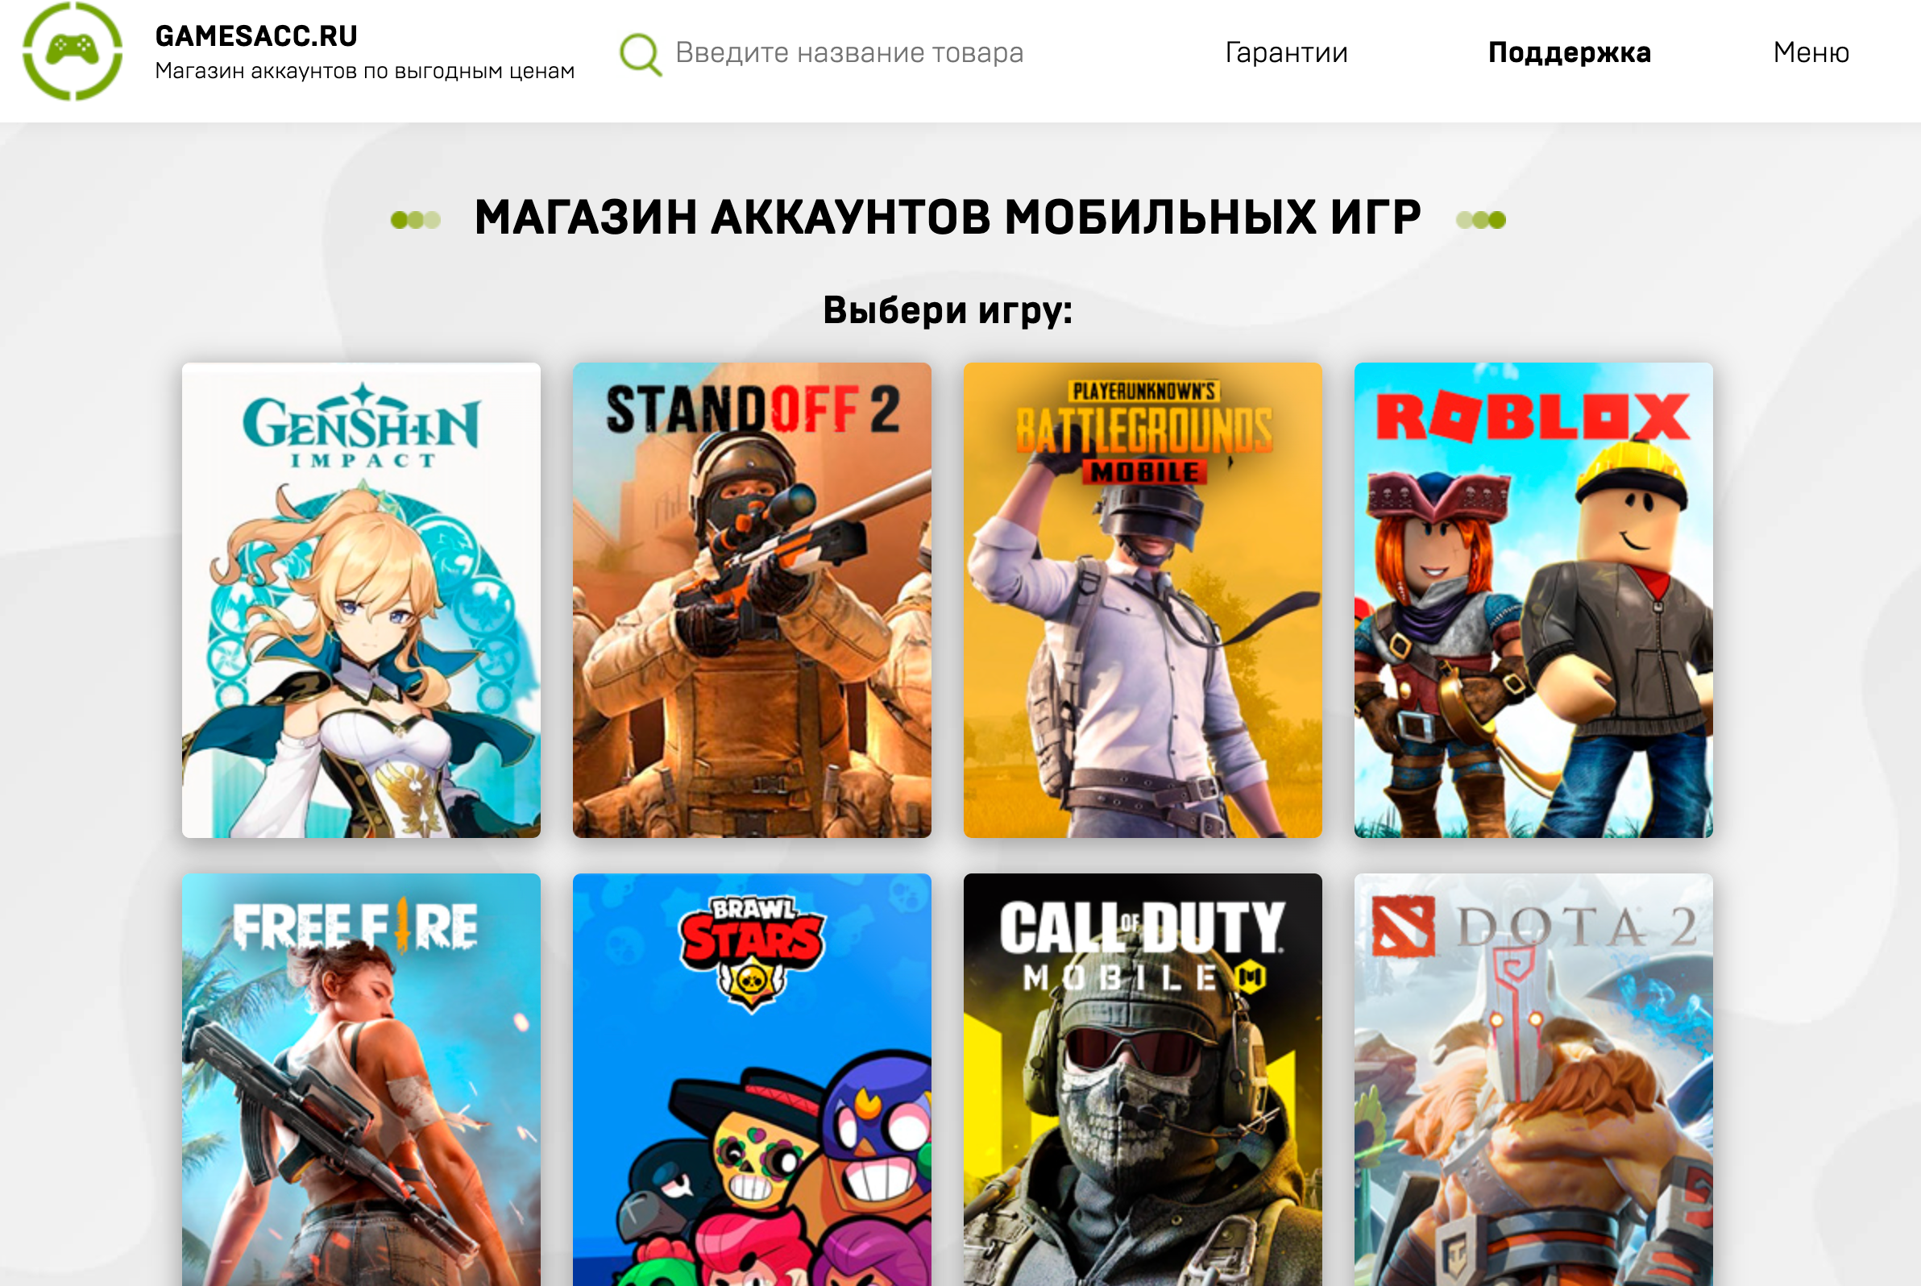Click the Roblox logo text on card
Viewport: 1921px width, 1286px height.
pyautogui.click(x=1533, y=417)
